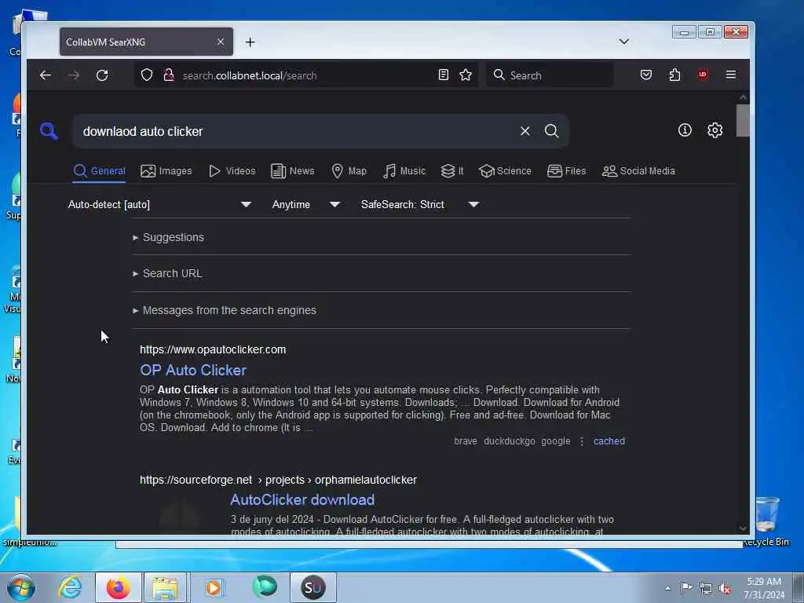
Task: Click the network tray icon
Action: [706, 589]
